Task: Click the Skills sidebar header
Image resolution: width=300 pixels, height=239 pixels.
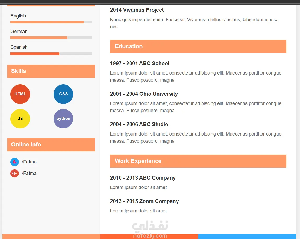Action: (51, 71)
